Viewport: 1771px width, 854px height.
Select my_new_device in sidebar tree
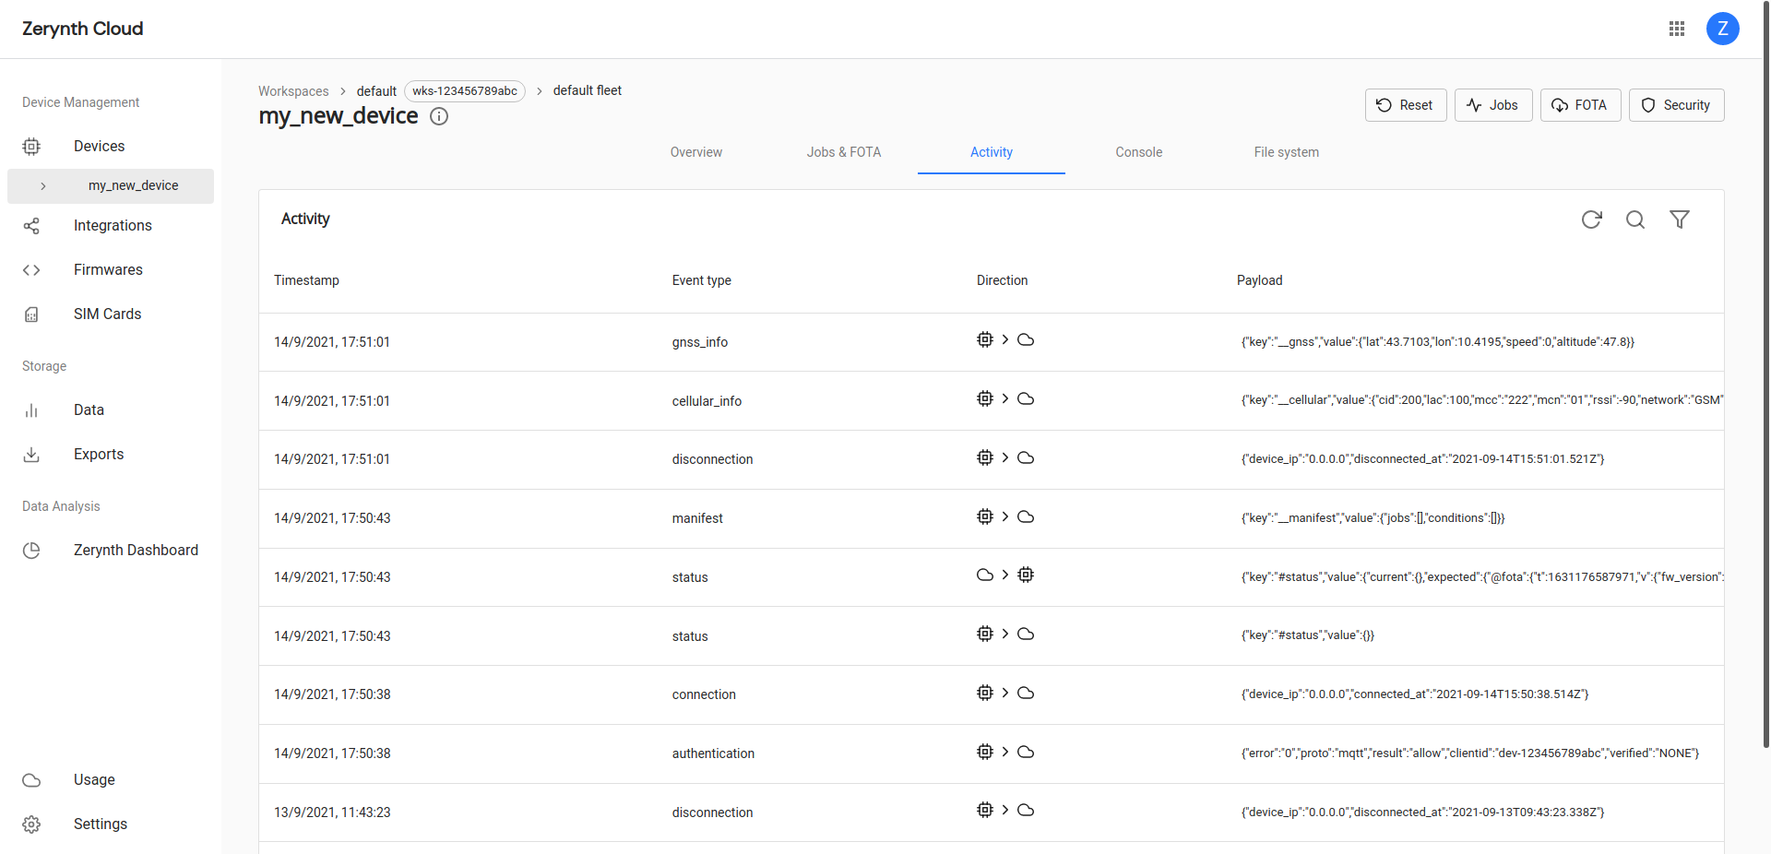tap(111, 185)
